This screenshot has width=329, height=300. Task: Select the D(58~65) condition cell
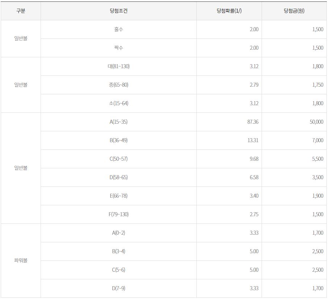(x=118, y=177)
